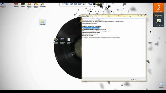Open the Правка menu in Notepad
This screenshot has height=93, width=166.
[x=88, y=18]
